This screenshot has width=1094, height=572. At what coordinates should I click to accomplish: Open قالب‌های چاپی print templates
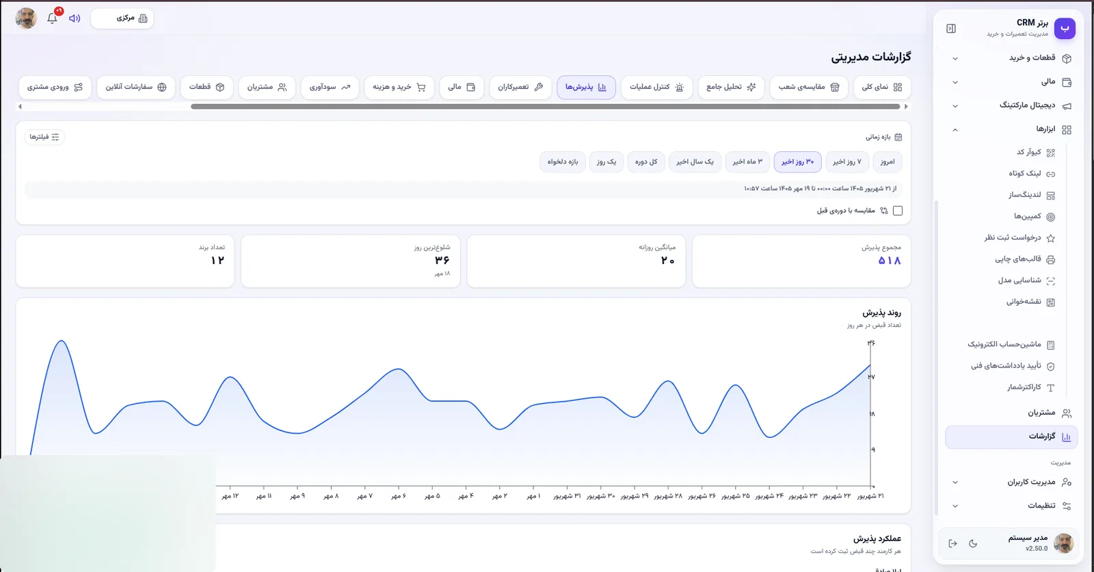[1025, 259]
